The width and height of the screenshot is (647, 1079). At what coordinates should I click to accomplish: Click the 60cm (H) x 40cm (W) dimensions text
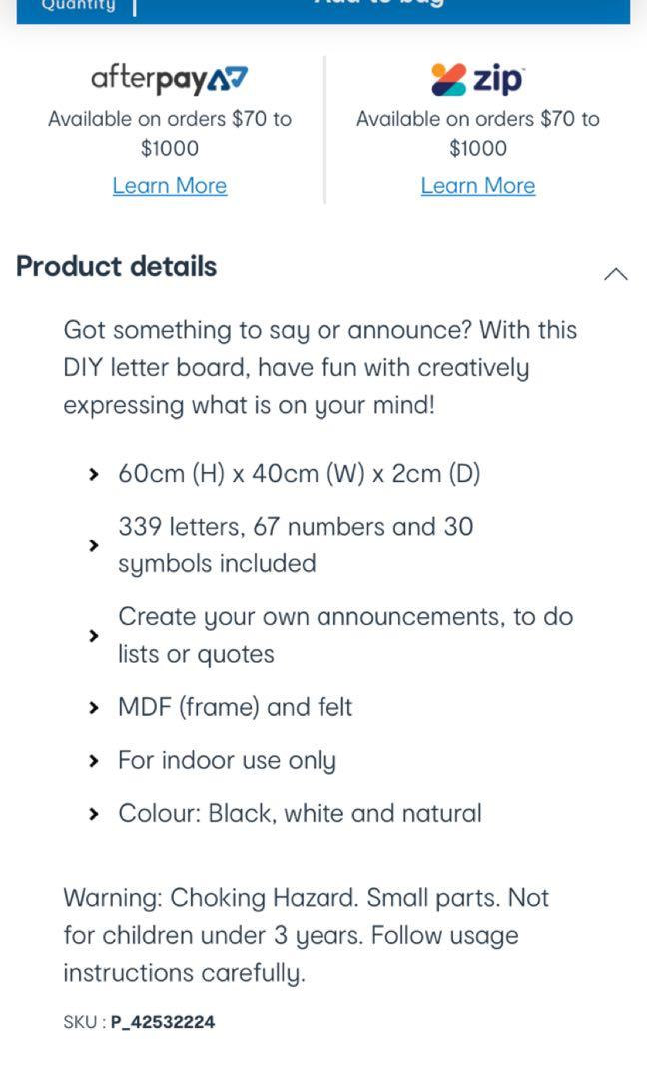click(299, 473)
